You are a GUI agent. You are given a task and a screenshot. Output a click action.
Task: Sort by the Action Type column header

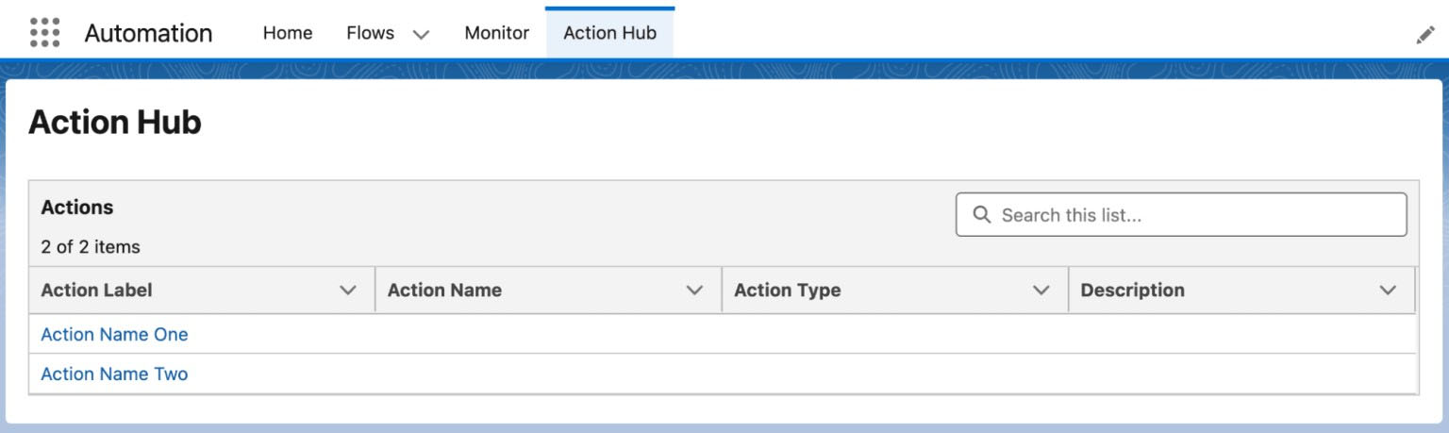[787, 291]
